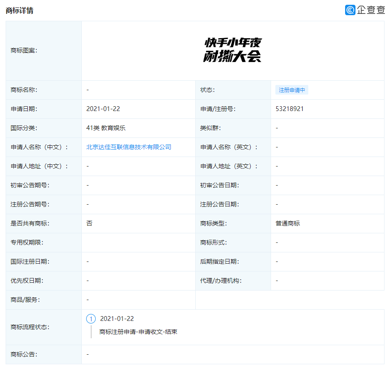Click the 商标类型 label
The image size is (391, 366).
pyautogui.click(x=213, y=223)
